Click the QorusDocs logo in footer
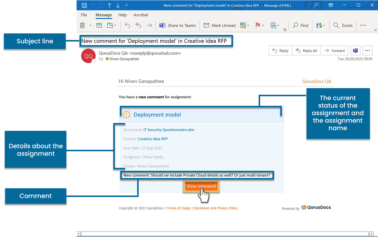The image size is (378, 237). [316, 207]
